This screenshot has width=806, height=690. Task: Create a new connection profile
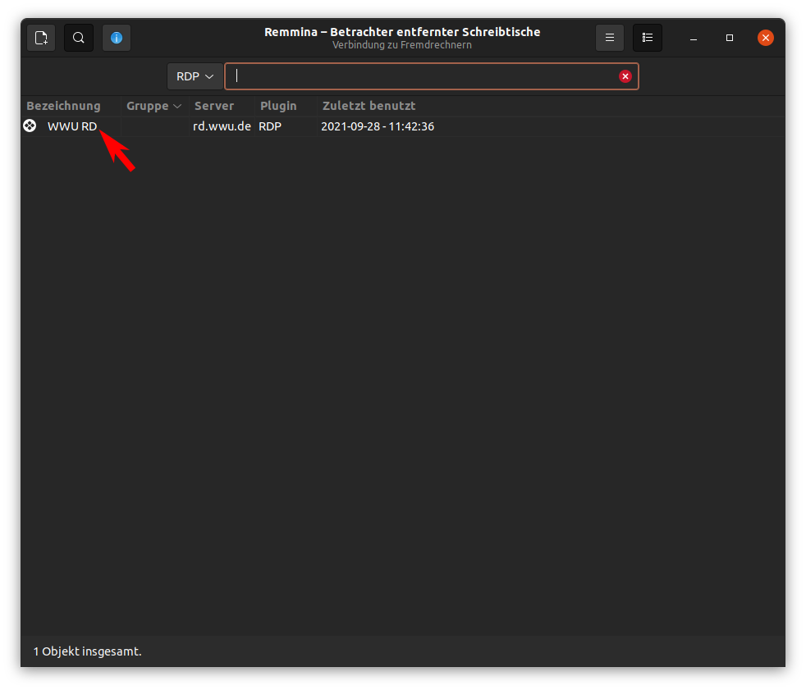click(x=41, y=38)
